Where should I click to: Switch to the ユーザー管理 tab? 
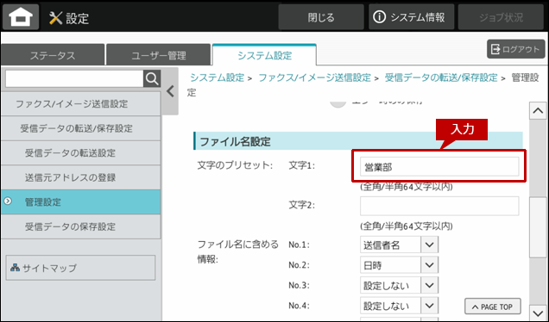click(x=159, y=55)
